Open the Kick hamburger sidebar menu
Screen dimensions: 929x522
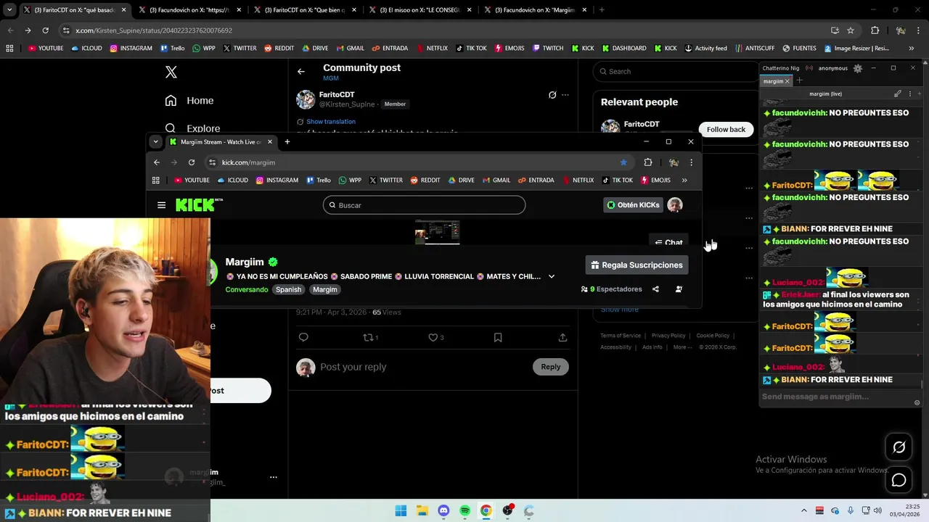point(161,205)
